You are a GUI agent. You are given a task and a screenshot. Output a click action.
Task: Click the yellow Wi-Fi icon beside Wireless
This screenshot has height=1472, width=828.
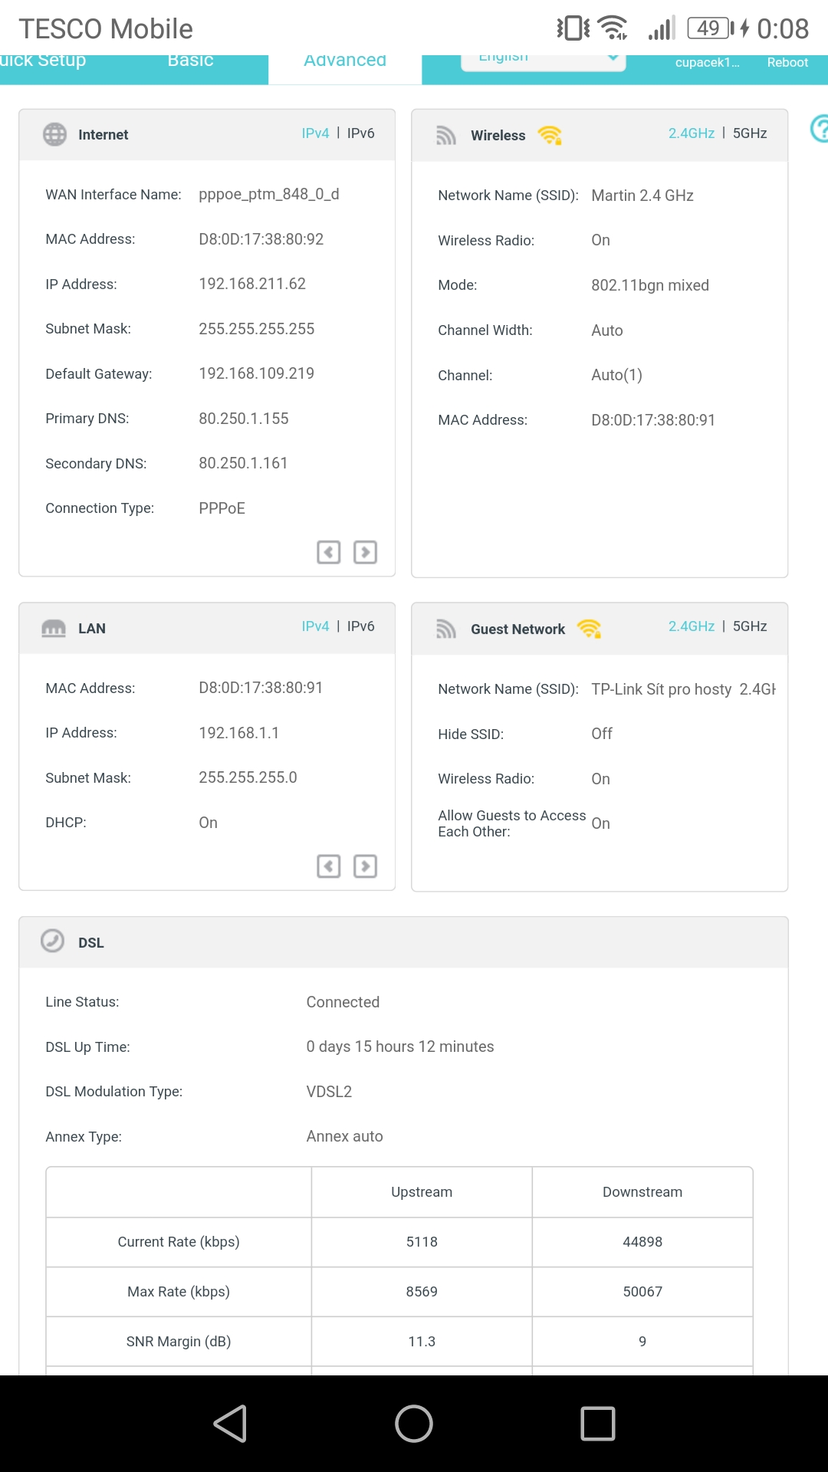pos(550,136)
